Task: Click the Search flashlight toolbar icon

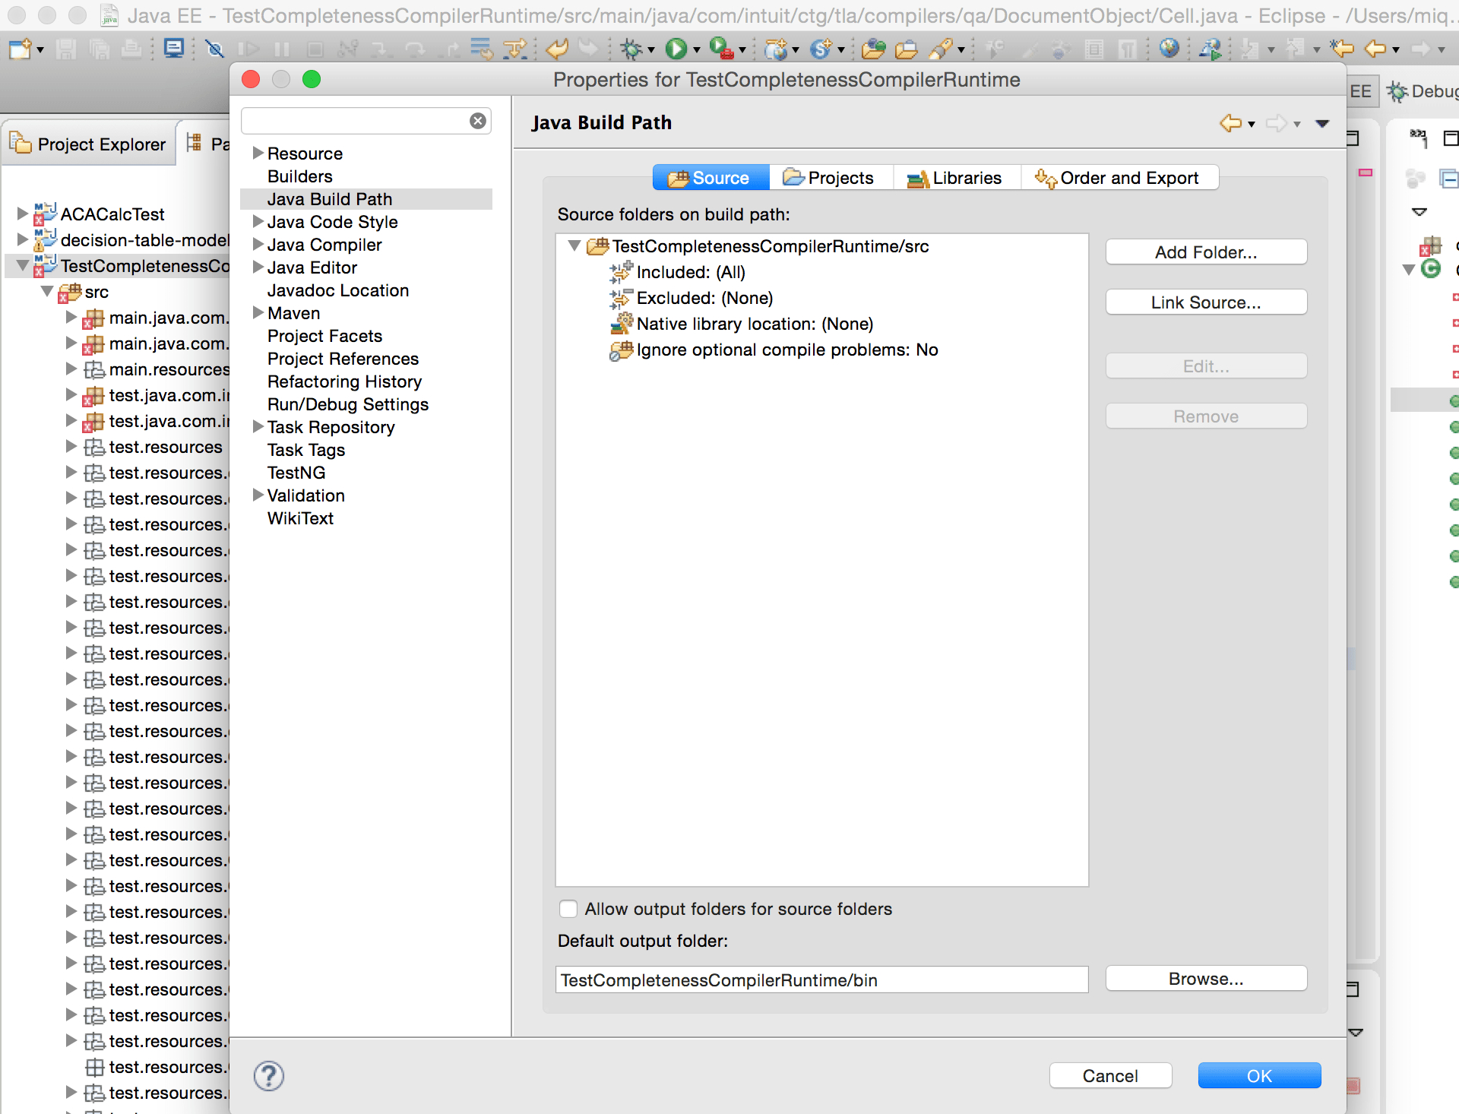Action: coord(941,49)
